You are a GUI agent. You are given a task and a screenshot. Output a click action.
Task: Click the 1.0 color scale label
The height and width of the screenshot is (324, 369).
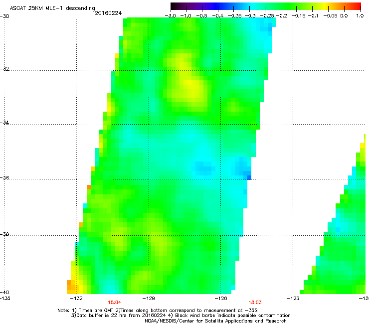tap(360, 16)
